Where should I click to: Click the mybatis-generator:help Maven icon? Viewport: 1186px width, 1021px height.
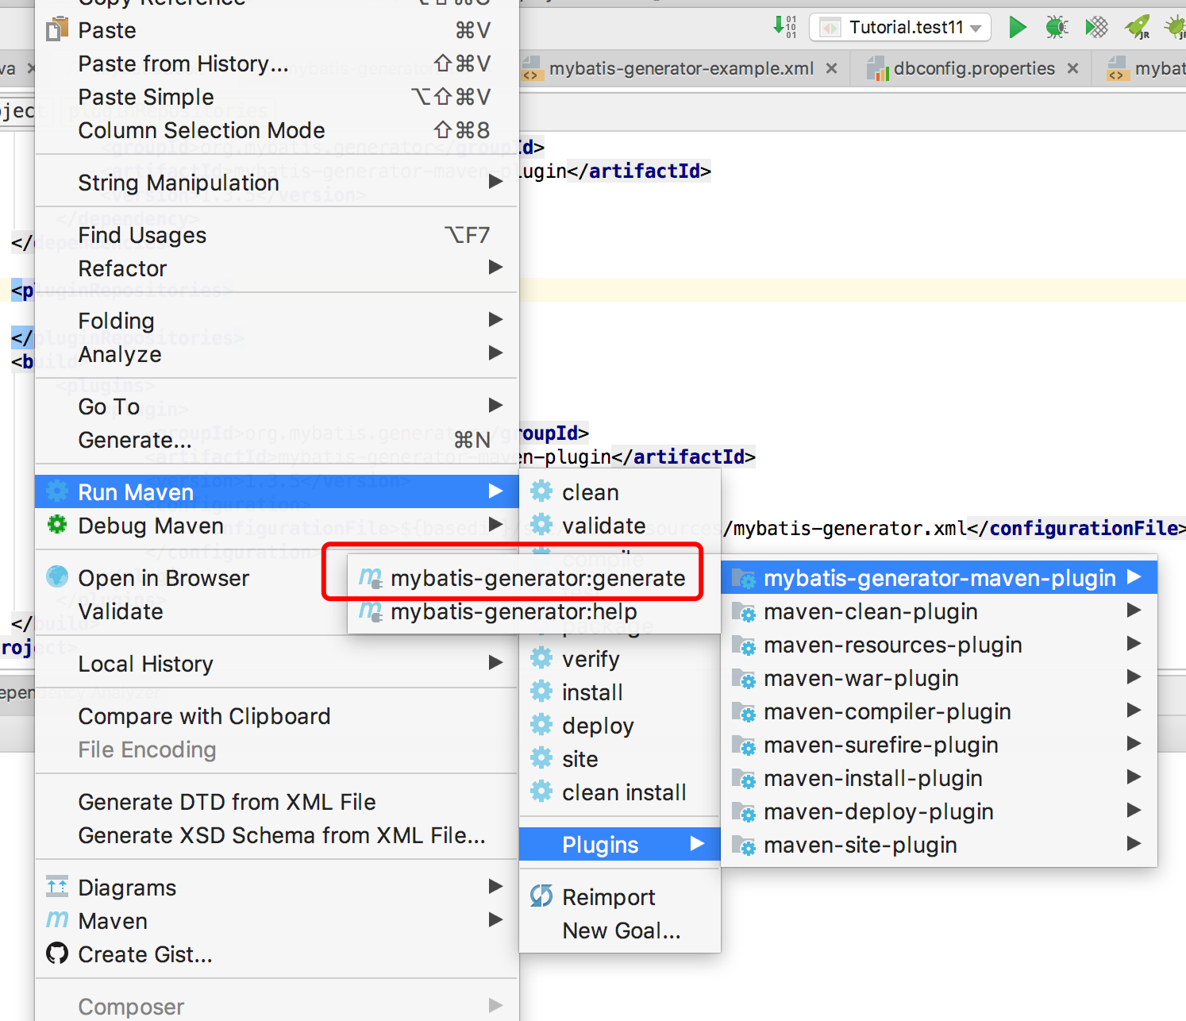(x=370, y=611)
